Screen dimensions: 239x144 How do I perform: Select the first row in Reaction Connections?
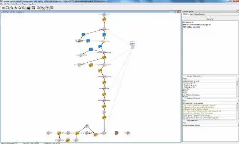(209, 103)
